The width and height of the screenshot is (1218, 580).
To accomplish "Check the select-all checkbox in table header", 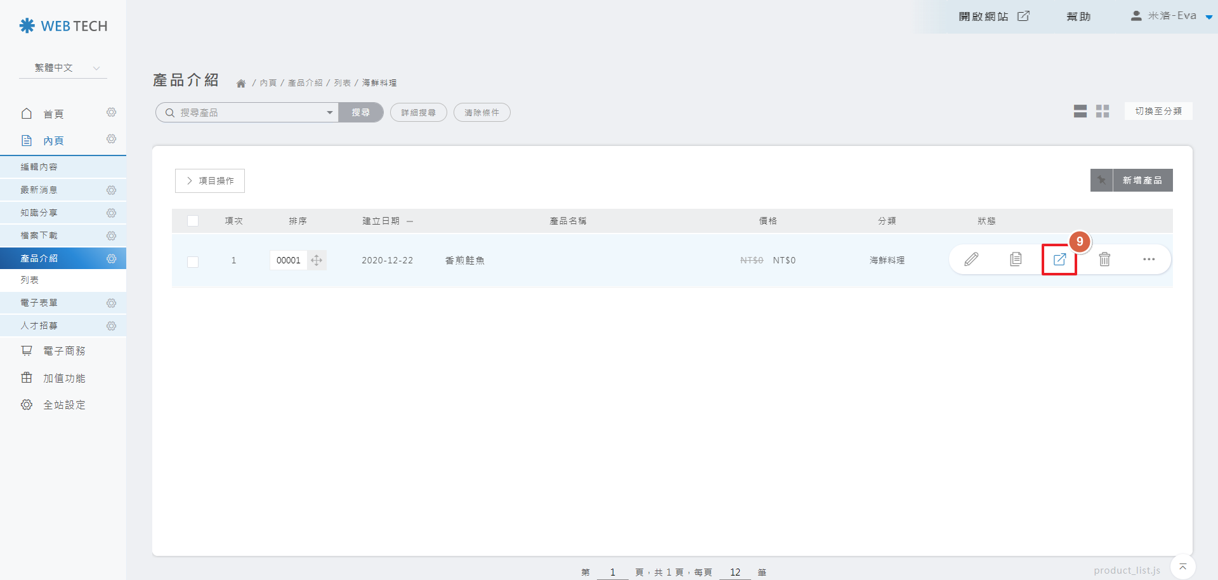I will [193, 221].
